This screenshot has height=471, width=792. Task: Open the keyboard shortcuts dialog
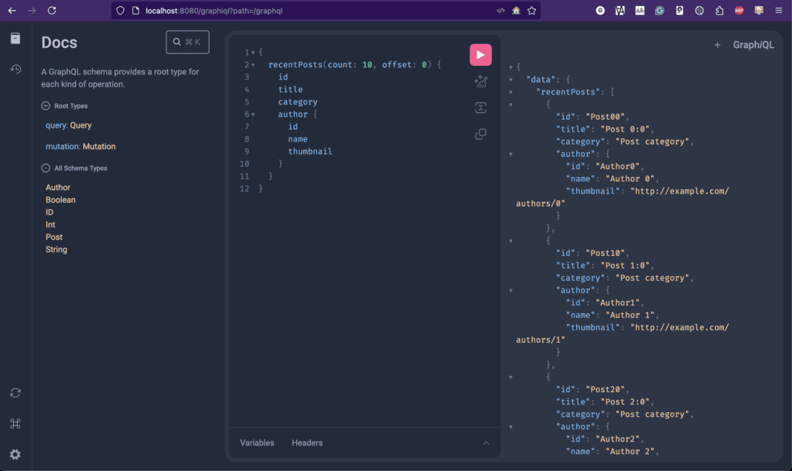point(15,424)
